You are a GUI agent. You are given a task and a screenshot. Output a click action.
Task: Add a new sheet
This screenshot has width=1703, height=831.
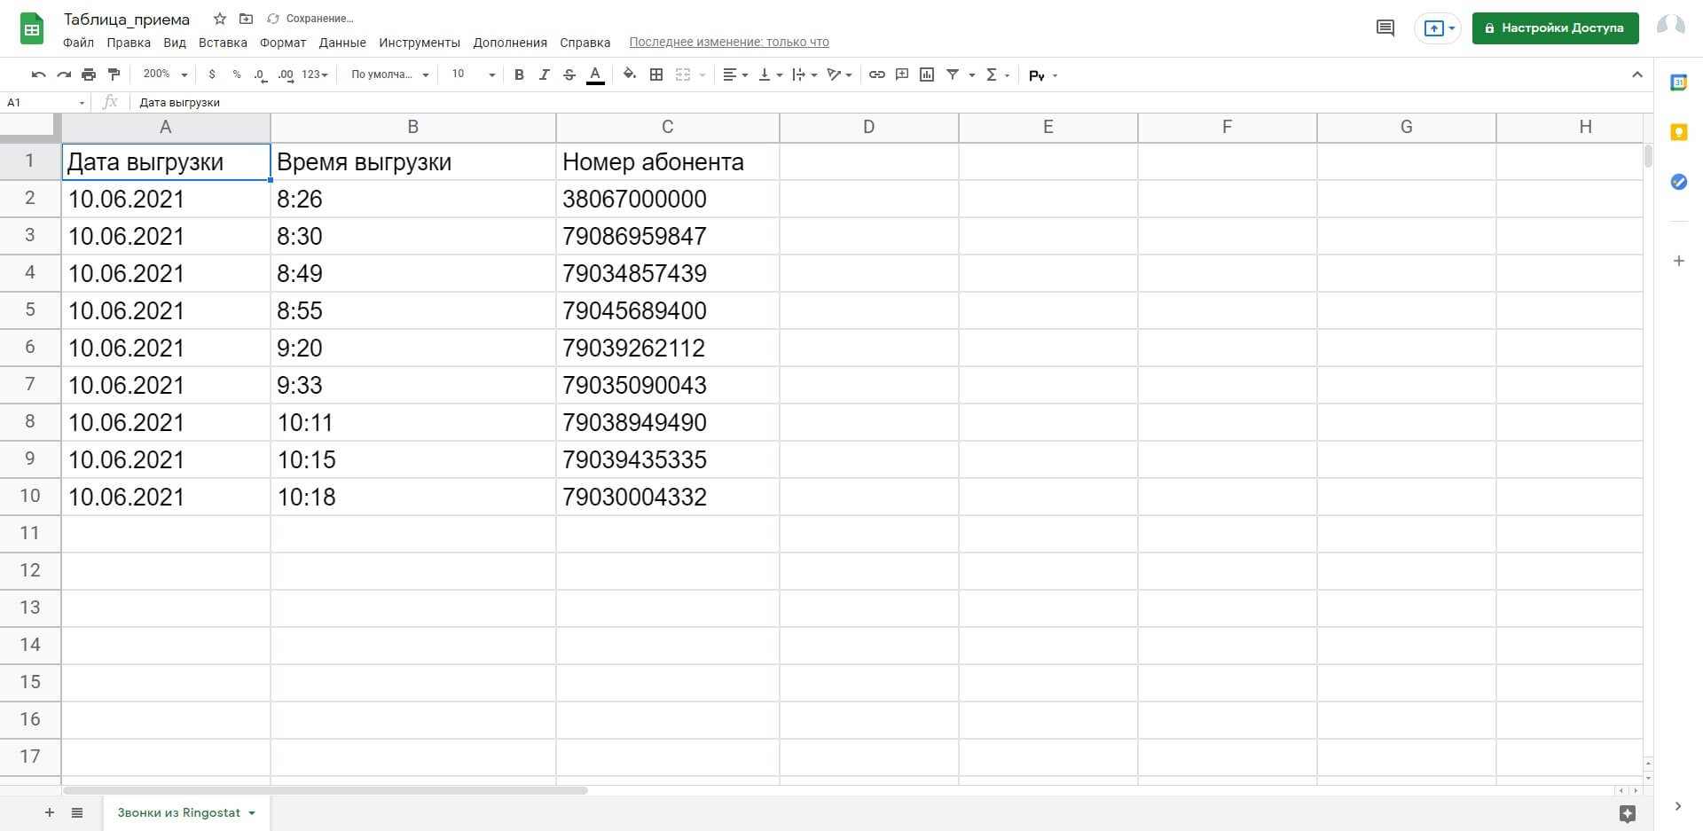(x=50, y=812)
